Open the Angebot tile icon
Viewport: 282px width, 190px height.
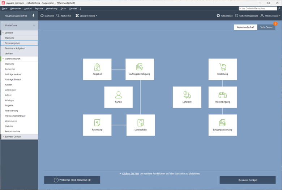97,67
